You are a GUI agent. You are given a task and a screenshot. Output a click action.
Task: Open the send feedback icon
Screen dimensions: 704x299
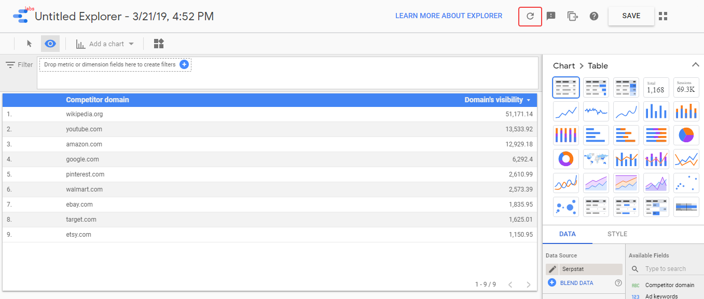coord(551,16)
